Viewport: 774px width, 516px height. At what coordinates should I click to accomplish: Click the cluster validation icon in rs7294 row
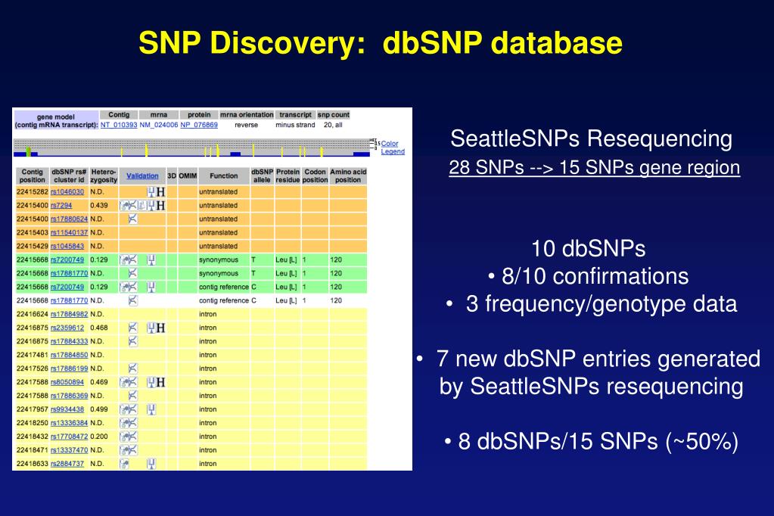point(124,205)
